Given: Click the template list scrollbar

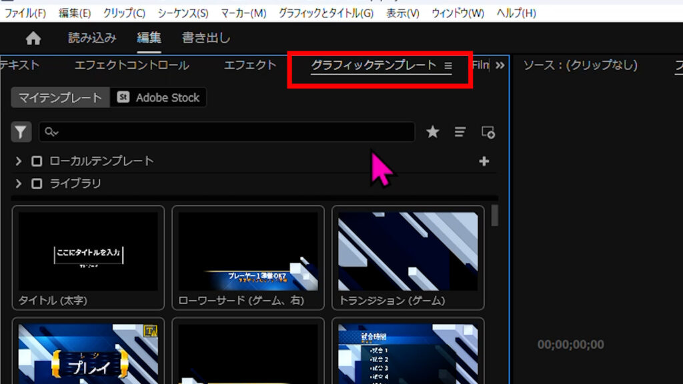Looking at the screenshot, I should click(x=494, y=215).
